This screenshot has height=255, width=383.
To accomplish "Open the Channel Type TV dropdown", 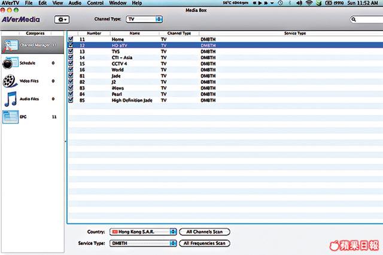I will (144, 19).
